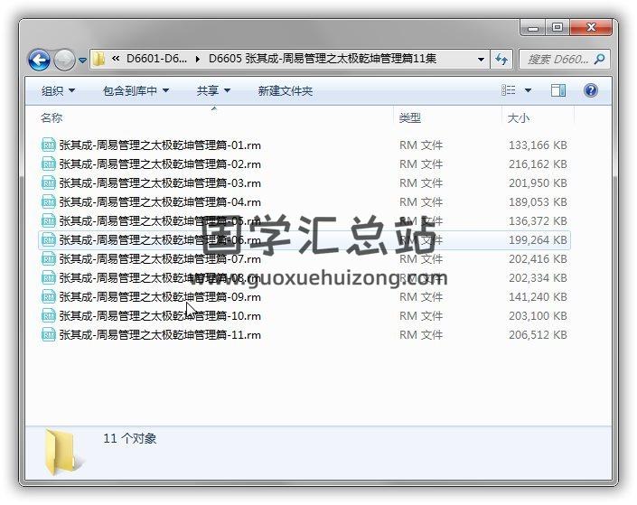Select file name 张其成-周易管理之太极乾坤管理篇-07.rm
Screen dimensions: 637x505
tap(160, 258)
